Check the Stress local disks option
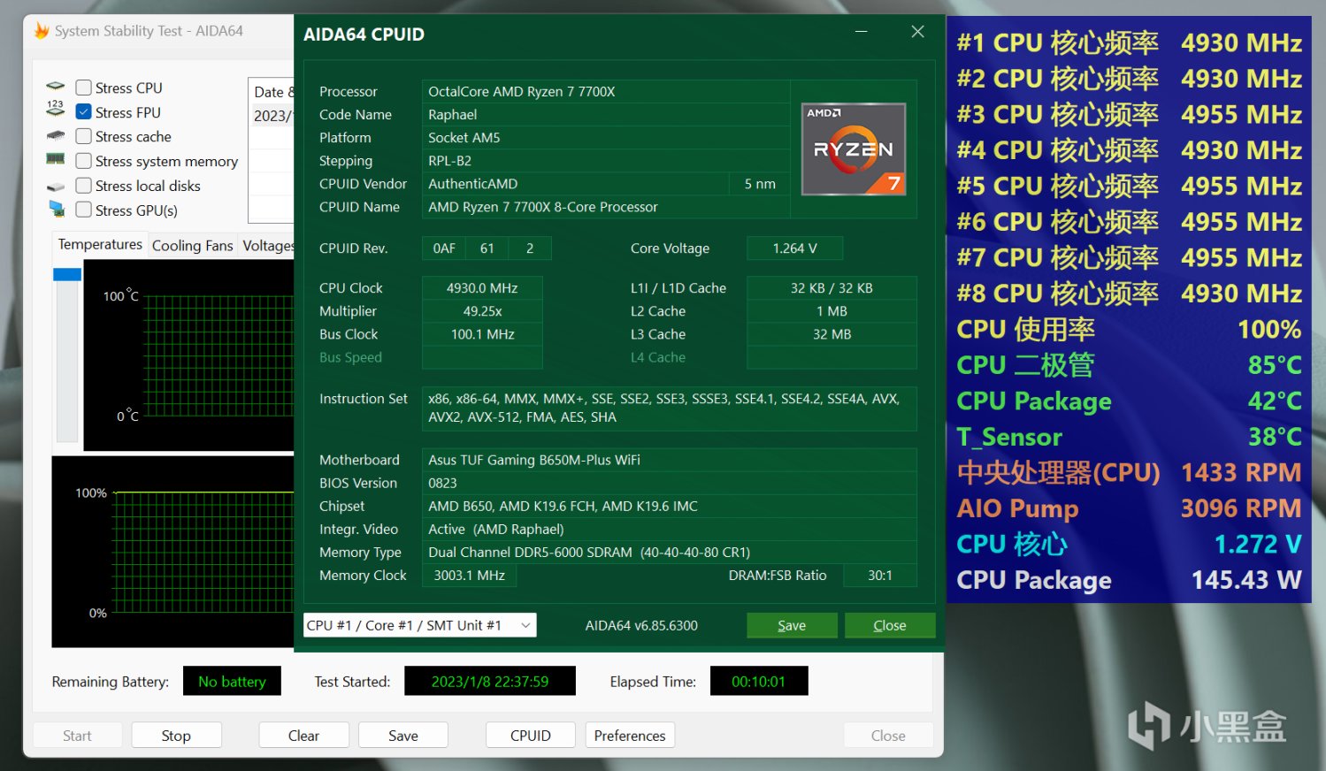Screen dimensions: 1326x771 click(84, 186)
